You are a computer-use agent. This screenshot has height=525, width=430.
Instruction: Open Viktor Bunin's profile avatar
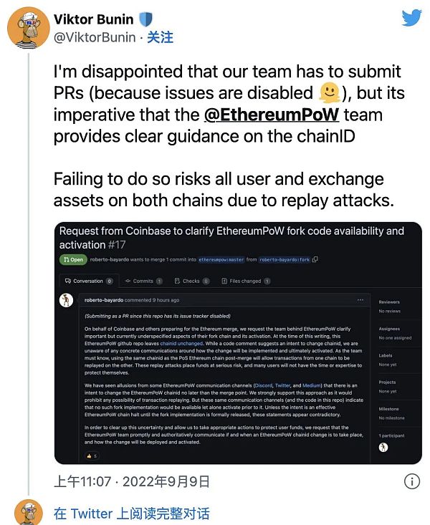point(28,28)
